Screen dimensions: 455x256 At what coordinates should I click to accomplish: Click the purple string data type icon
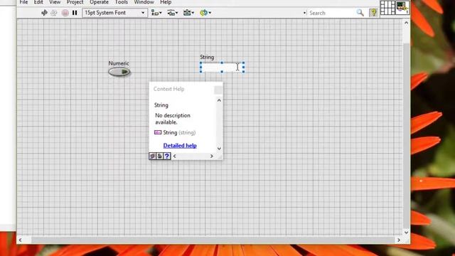click(x=158, y=132)
